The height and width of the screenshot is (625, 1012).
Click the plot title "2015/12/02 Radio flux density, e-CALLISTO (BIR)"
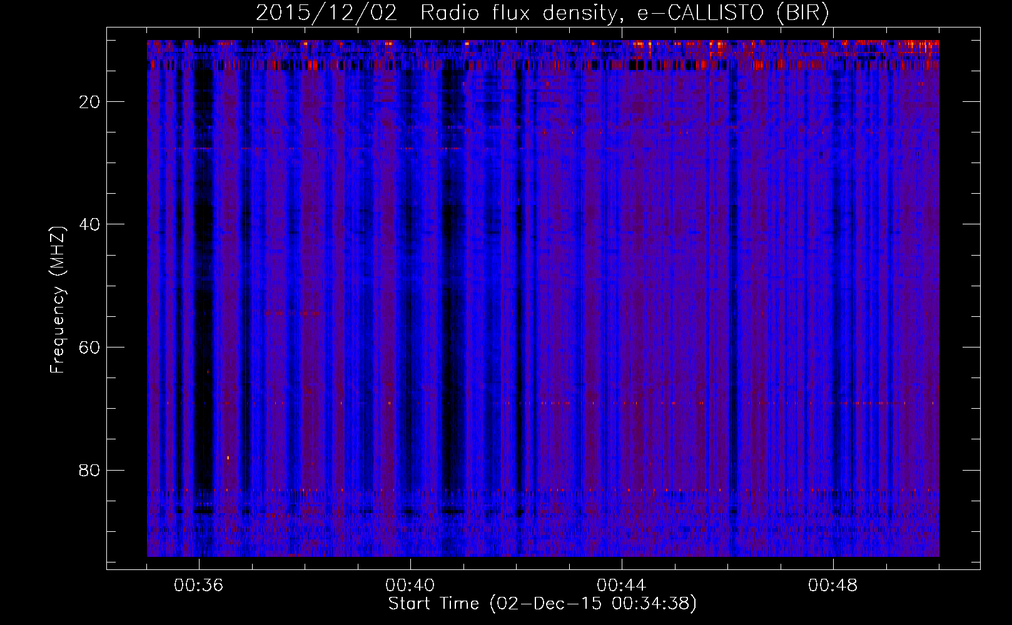click(x=542, y=13)
